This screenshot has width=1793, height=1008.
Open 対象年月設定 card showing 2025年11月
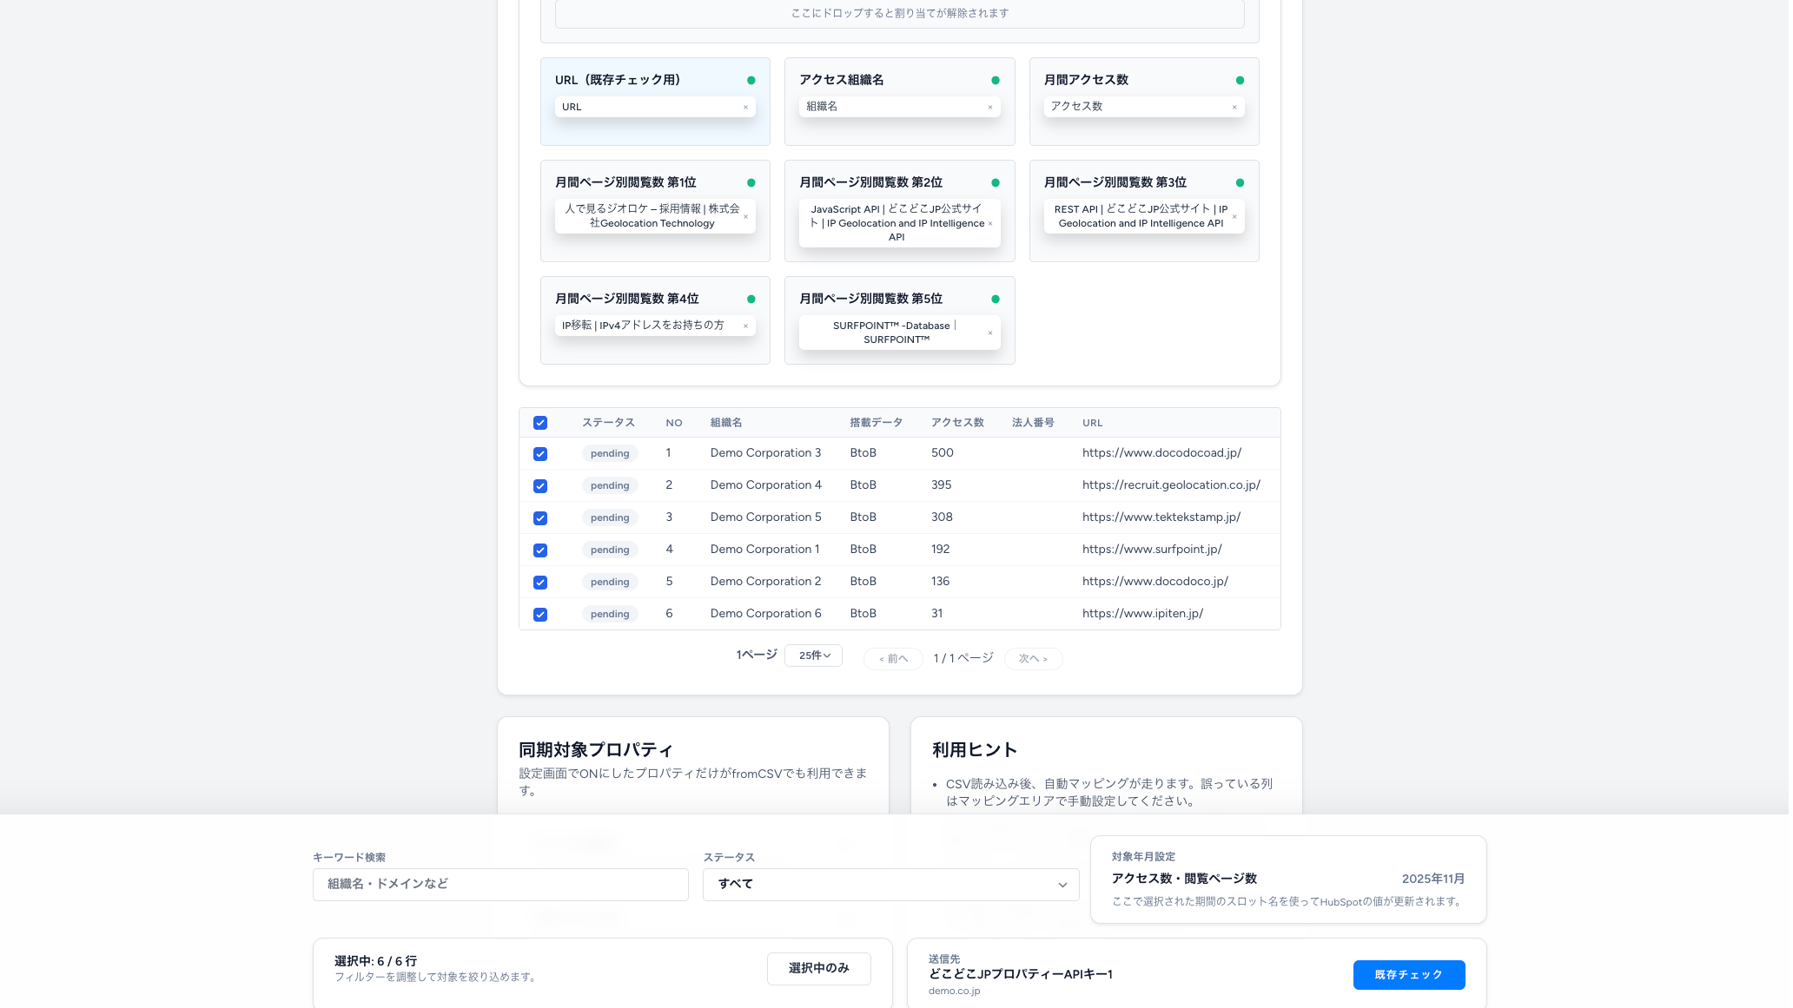1287,880
